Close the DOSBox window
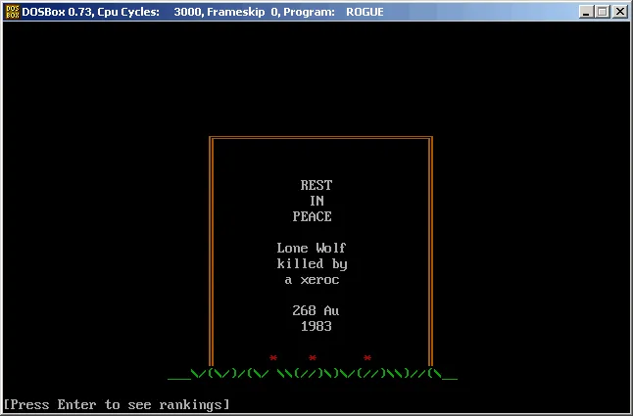 click(619, 12)
